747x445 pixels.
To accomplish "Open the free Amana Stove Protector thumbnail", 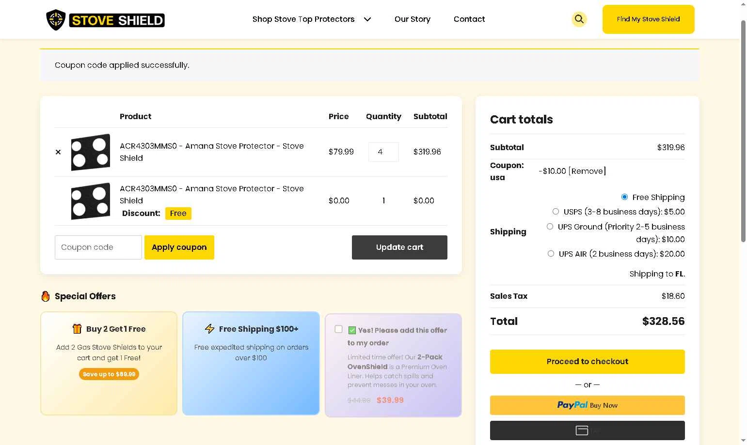I will [91, 201].
